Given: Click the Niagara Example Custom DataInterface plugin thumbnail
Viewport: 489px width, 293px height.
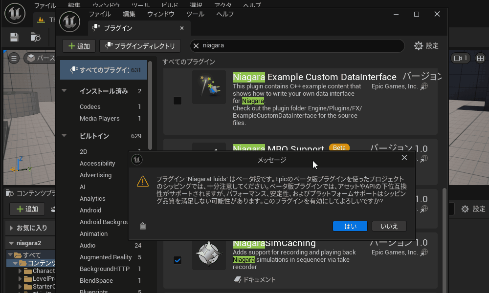Looking at the screenshot, I should tap(209, 87).
